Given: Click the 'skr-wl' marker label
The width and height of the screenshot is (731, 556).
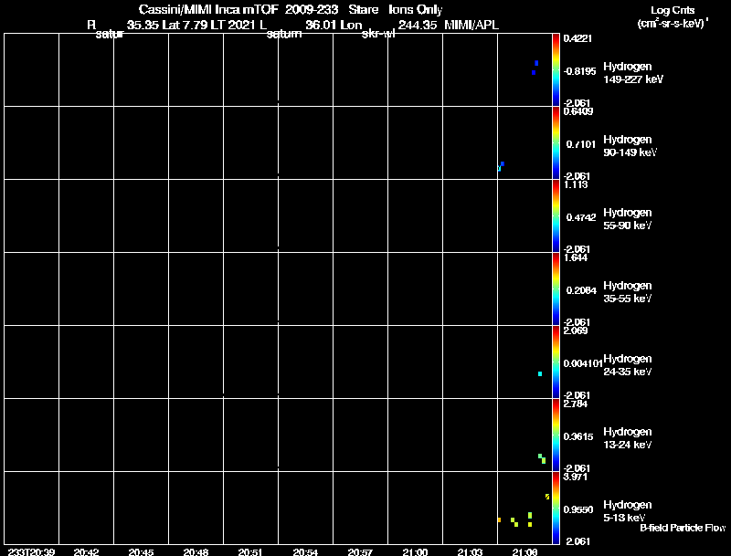Looking at the screenshot, I should point(378,34).
